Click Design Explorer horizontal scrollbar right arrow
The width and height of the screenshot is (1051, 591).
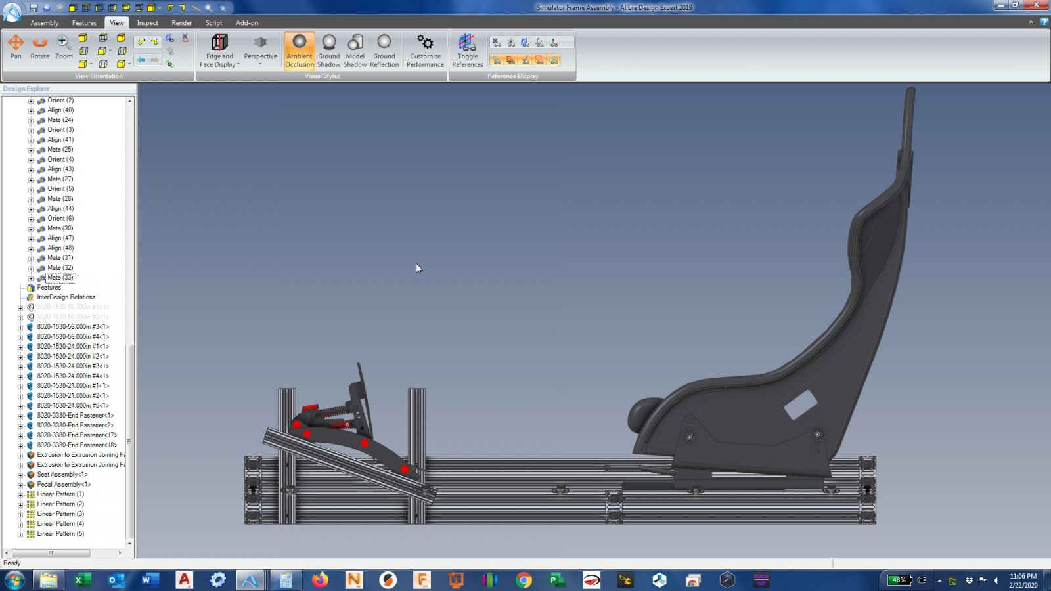pos(120,553)
